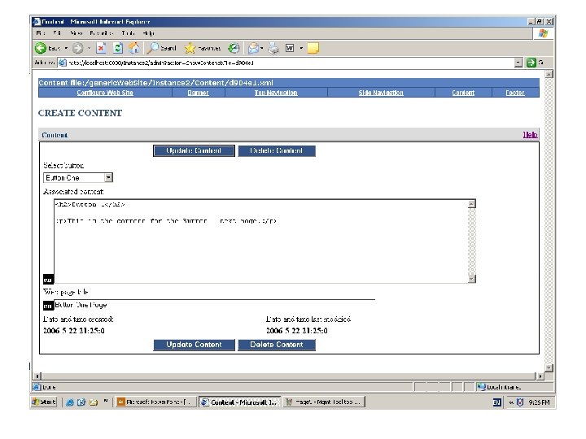Click the green Go arrow button

tap(531, 63)
